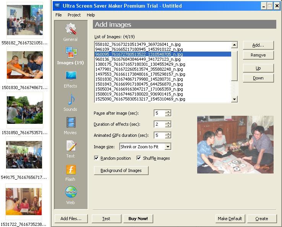
Task: Click the Buy Now! button
Action: pos(138,219)
